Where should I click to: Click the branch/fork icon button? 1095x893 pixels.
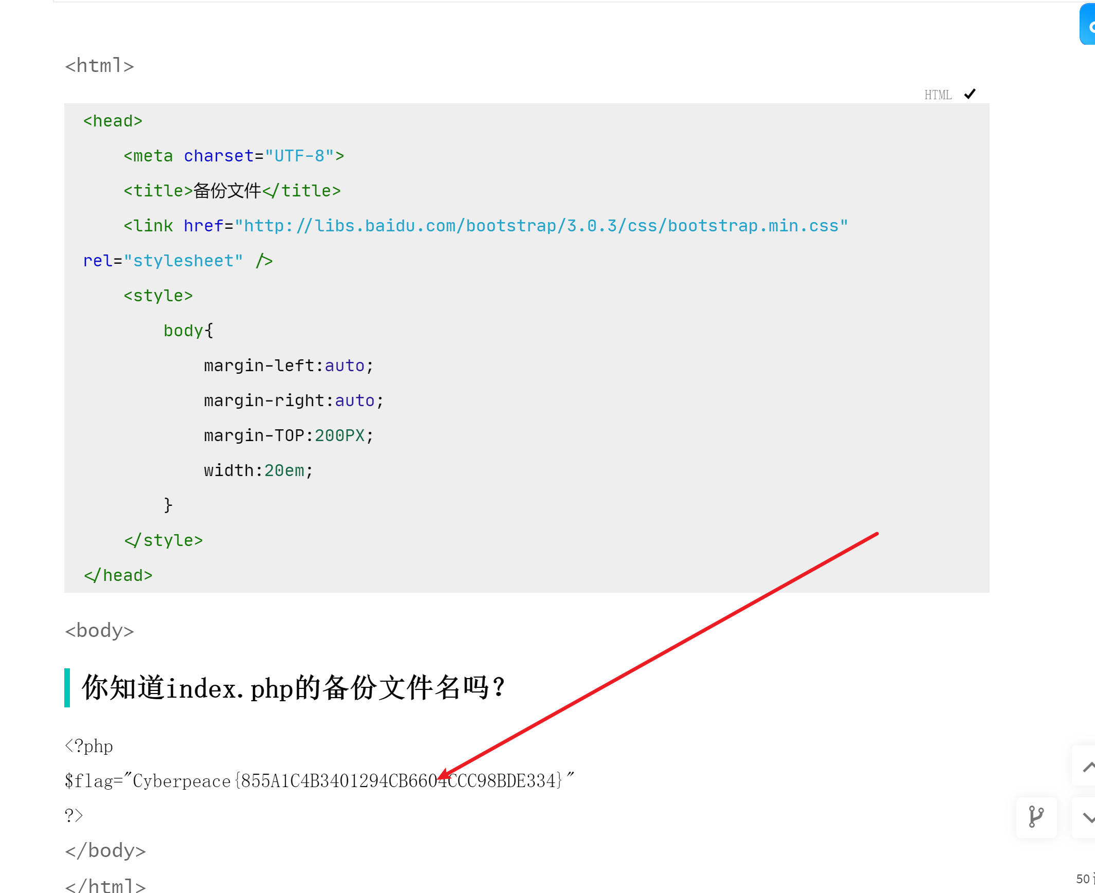point(1036,817)
